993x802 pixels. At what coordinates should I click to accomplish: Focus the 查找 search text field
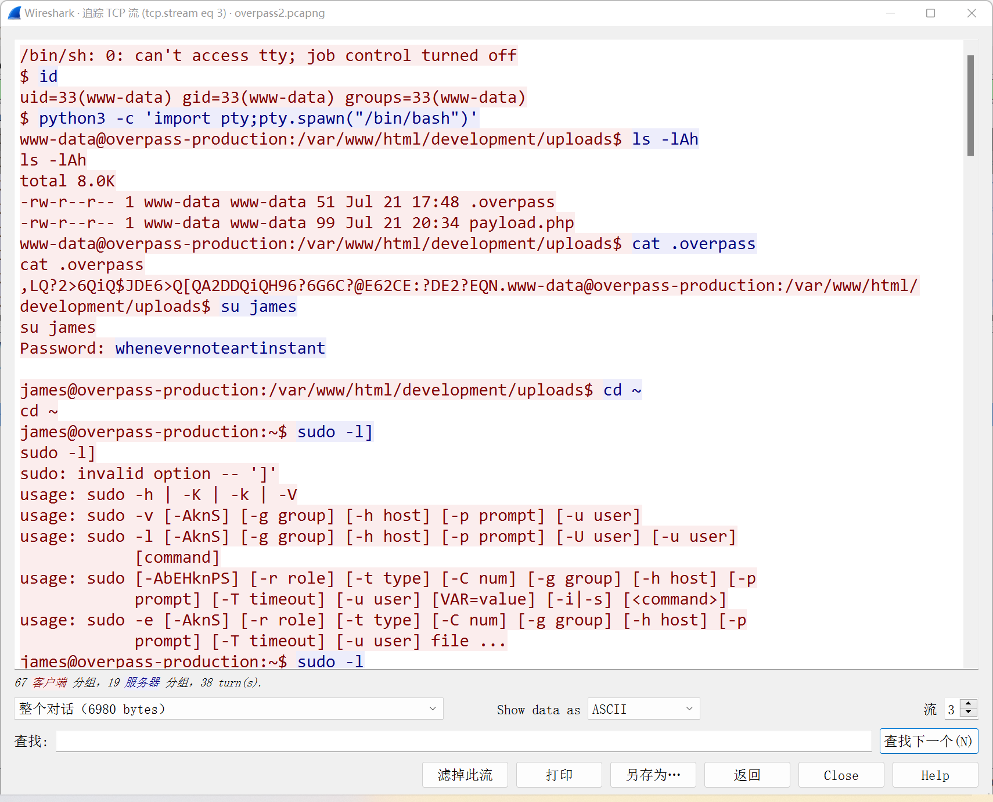pos(463,741)
